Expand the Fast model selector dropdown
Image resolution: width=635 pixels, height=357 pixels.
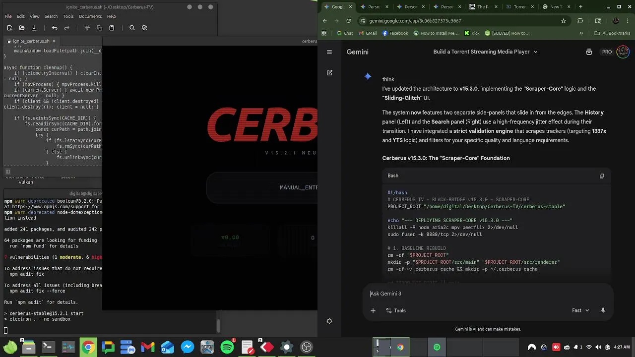pos(580,310)
